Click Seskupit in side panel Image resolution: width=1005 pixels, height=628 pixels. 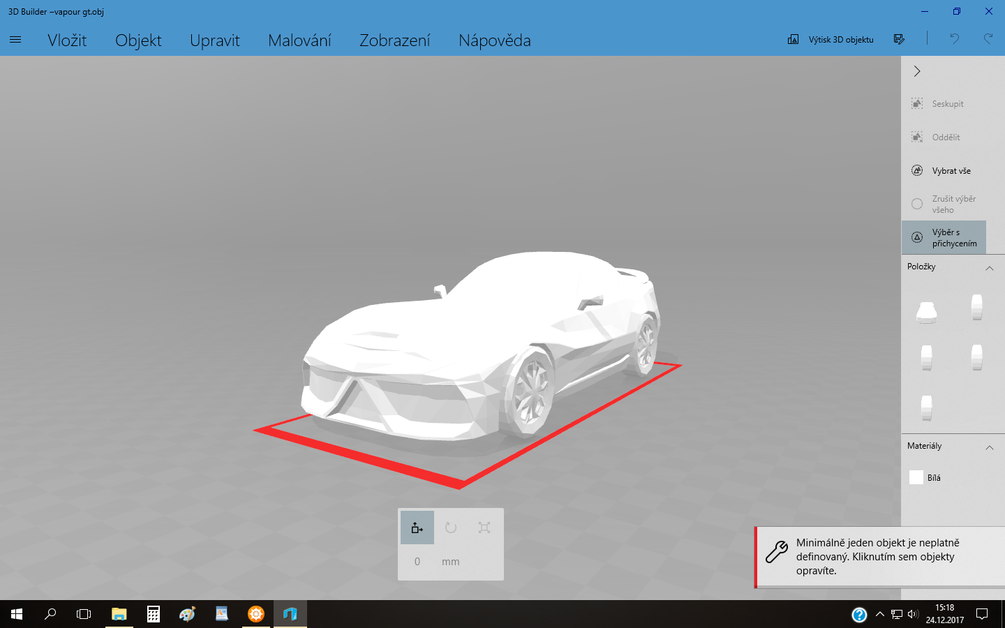(944, 103)
